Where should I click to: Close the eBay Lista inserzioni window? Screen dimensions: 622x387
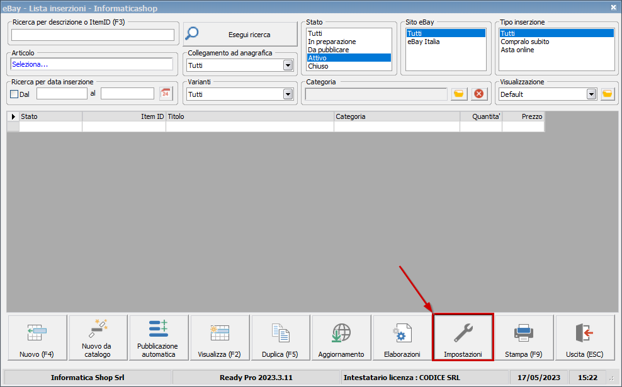tap(613, 7)
